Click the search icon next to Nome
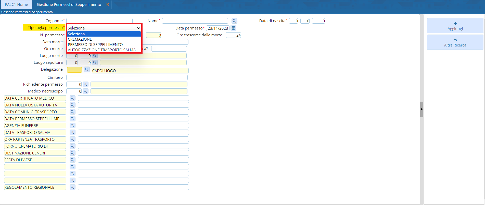 click(x=234, y=21)
